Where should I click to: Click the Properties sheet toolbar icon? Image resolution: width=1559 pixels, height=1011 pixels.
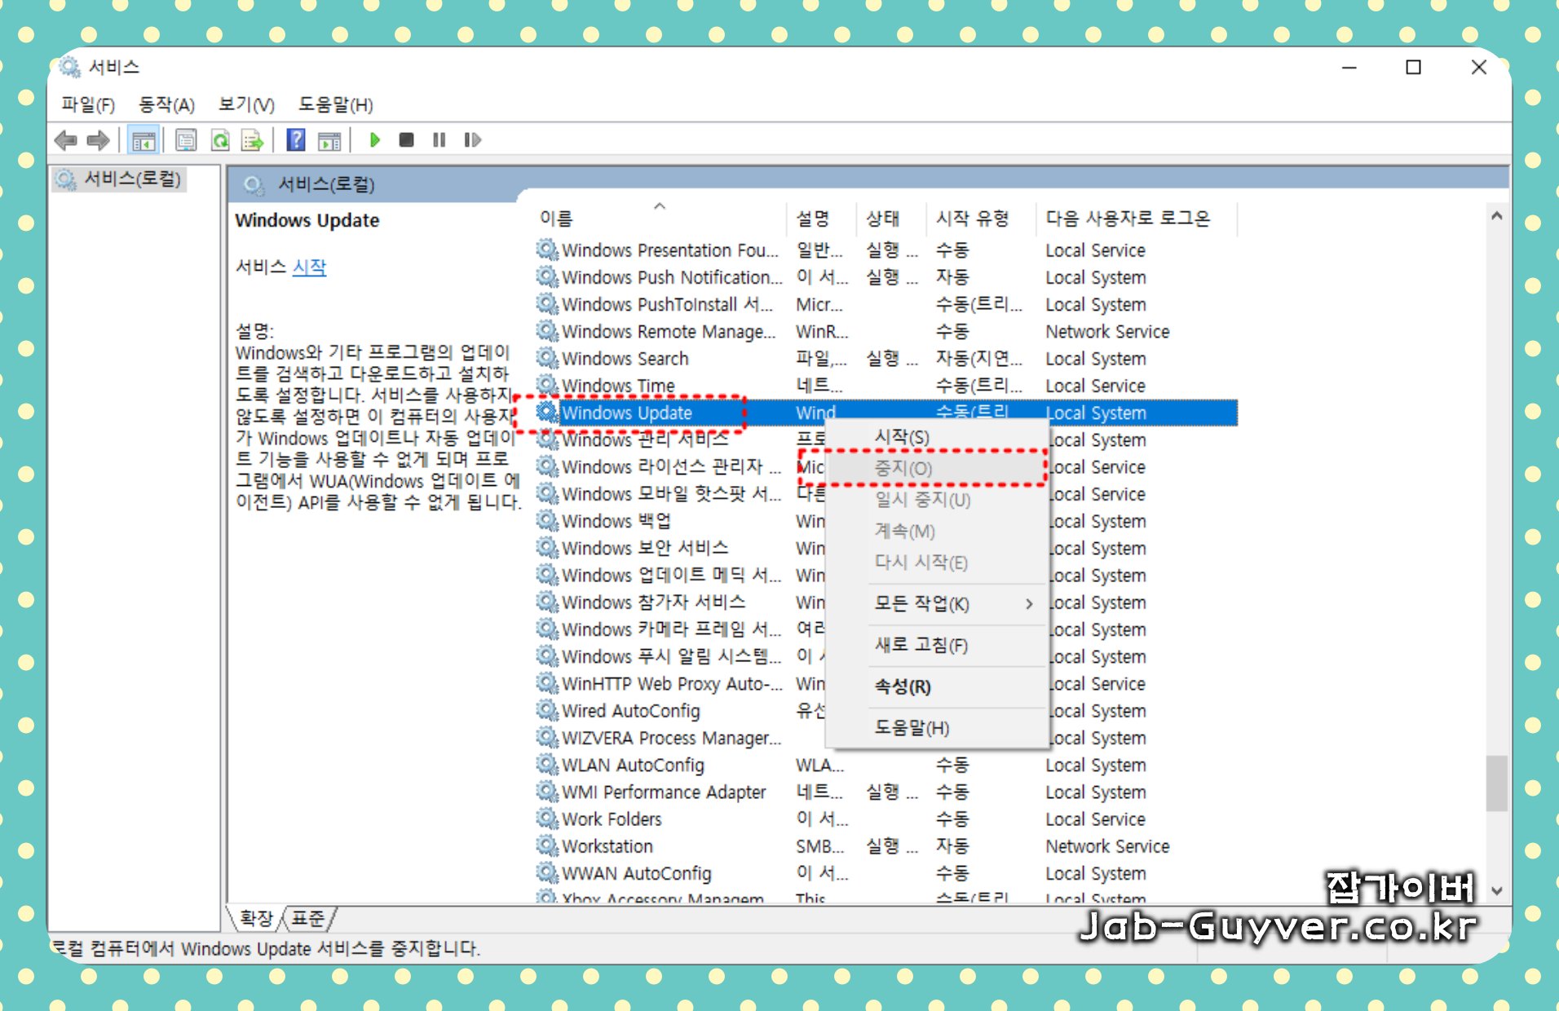click(x=186, y=140)
